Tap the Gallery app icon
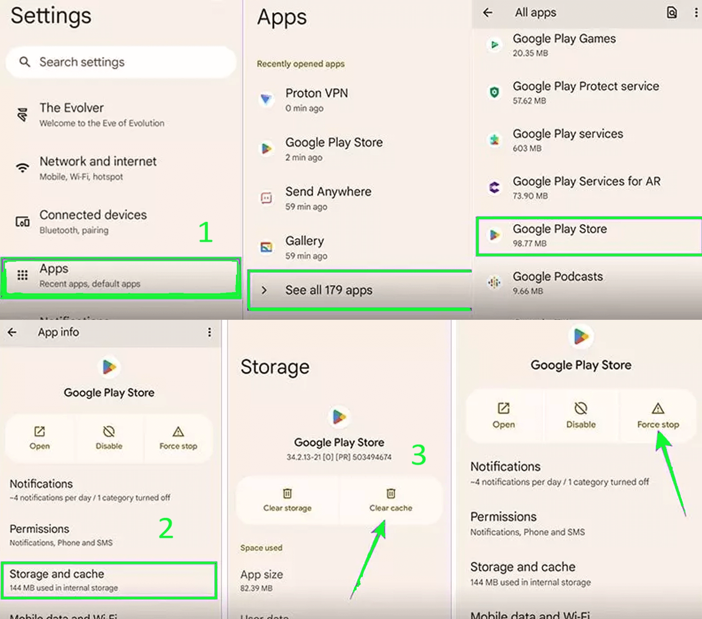The height and width of the screenshot is (619, 702). pos(266,247)
